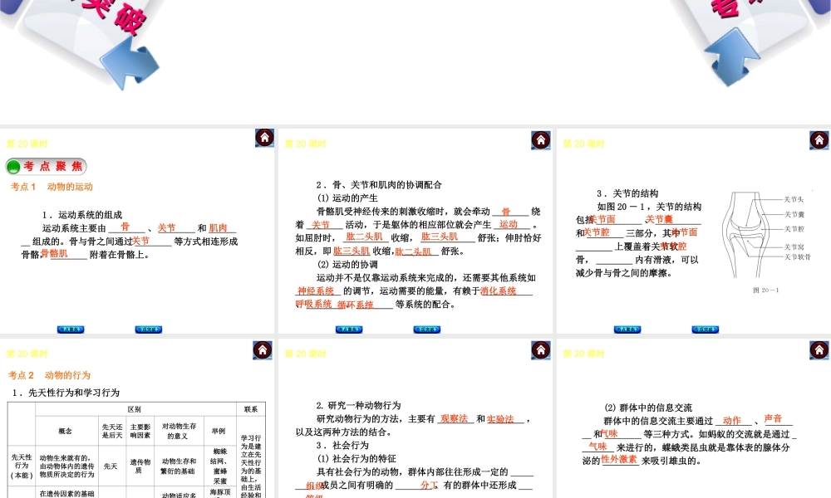Select the heading 考点2 动物的行为

pyautogui.click(x=49, y=375)
